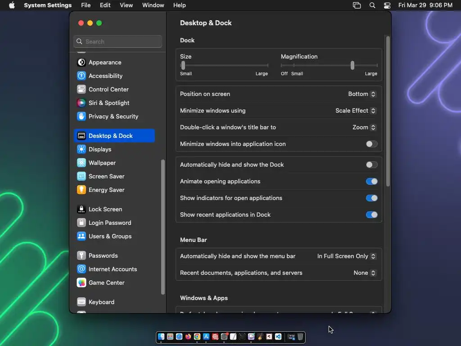The height and width of the screenshot is (346, 461).
Task: Open Safari from the Dock
Action: point(179,337)
